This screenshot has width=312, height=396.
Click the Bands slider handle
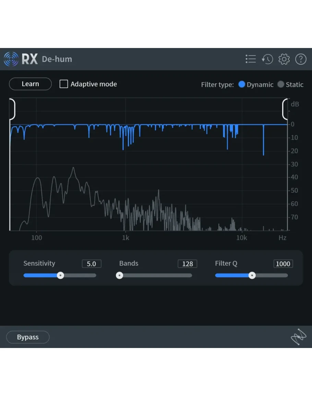tap(119, 275)
